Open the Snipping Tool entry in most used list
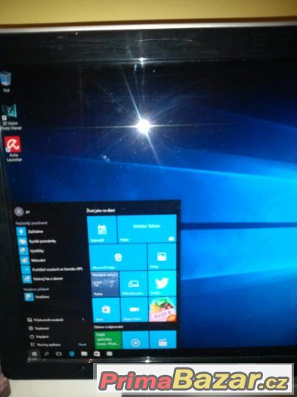 pyautogui.click(x=32, y=250)
